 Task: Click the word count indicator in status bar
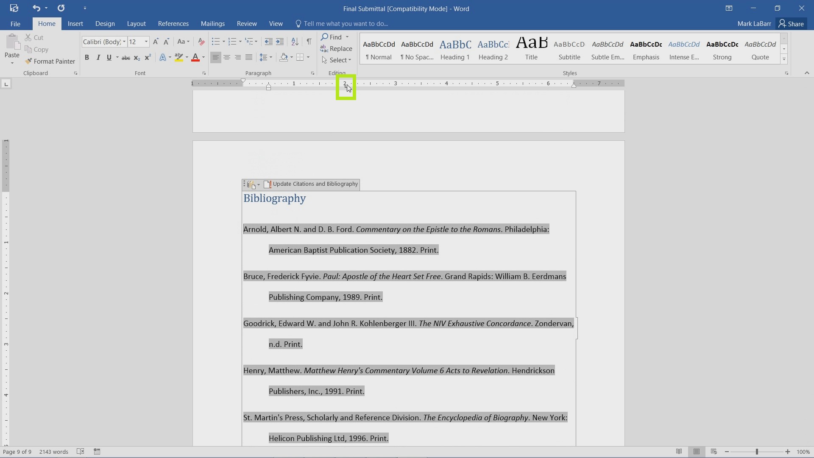(x=54, y=451)
